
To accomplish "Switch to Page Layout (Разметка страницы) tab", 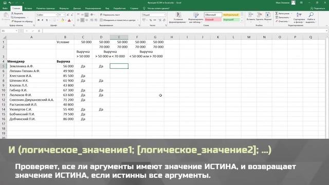I will click(46, 8).
